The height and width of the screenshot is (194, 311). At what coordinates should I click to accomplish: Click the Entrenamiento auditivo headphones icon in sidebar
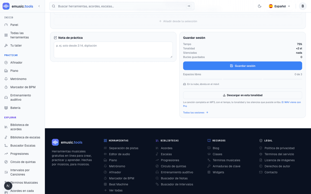6,98
